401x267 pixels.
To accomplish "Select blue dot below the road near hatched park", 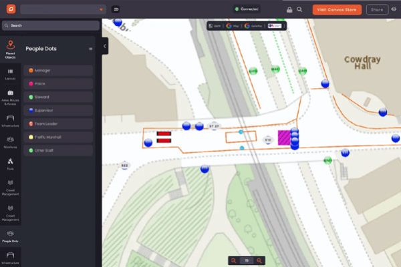I will click(205, 169).
